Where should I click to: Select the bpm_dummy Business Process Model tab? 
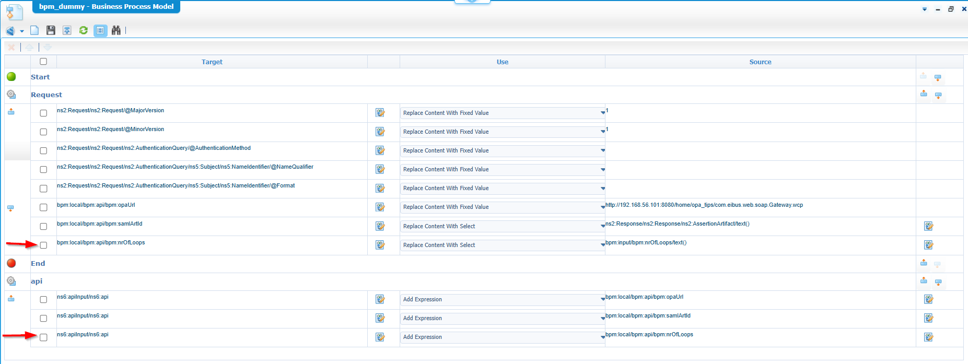point(106,7)
